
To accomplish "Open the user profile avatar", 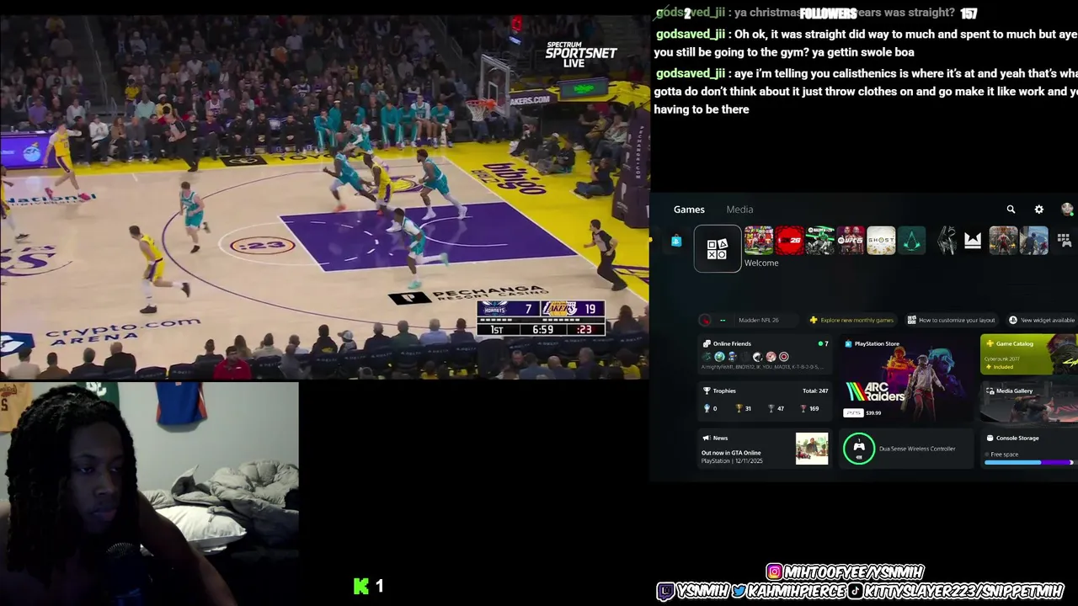I will (x=1067, y=210).
